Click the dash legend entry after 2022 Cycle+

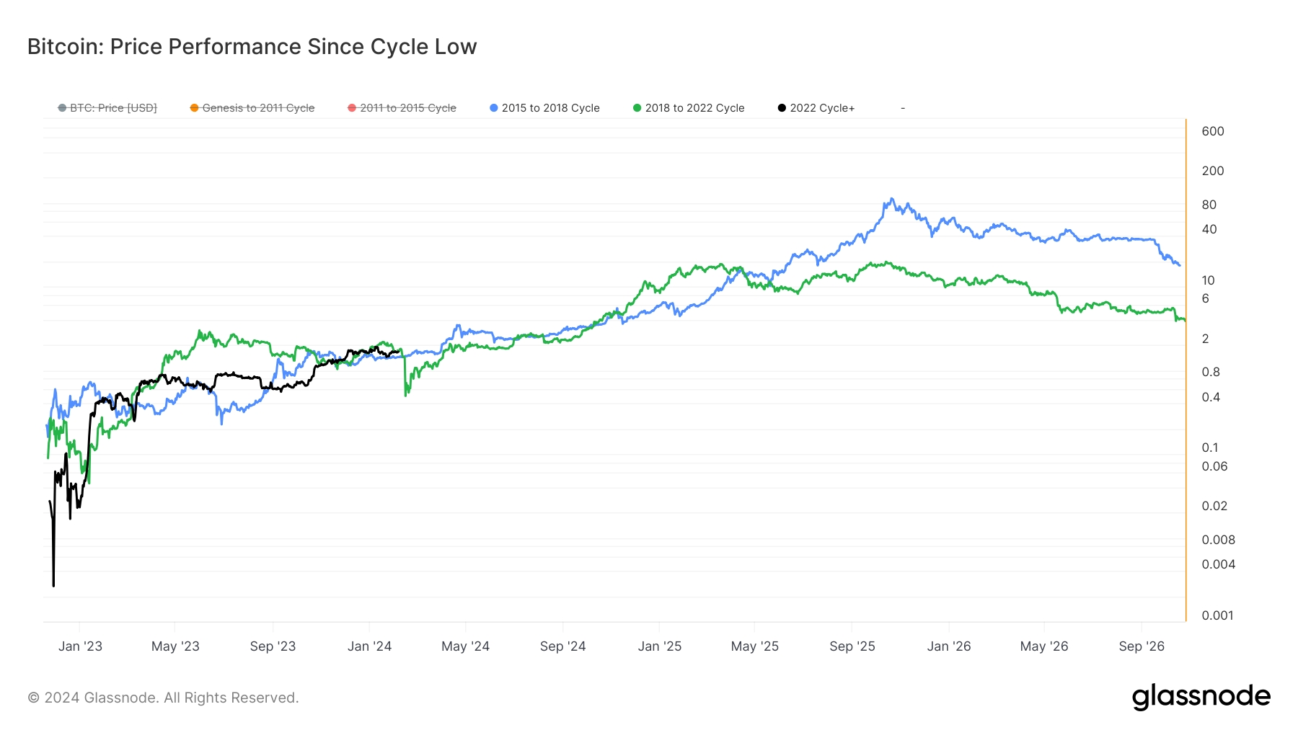tap(903, 108)
